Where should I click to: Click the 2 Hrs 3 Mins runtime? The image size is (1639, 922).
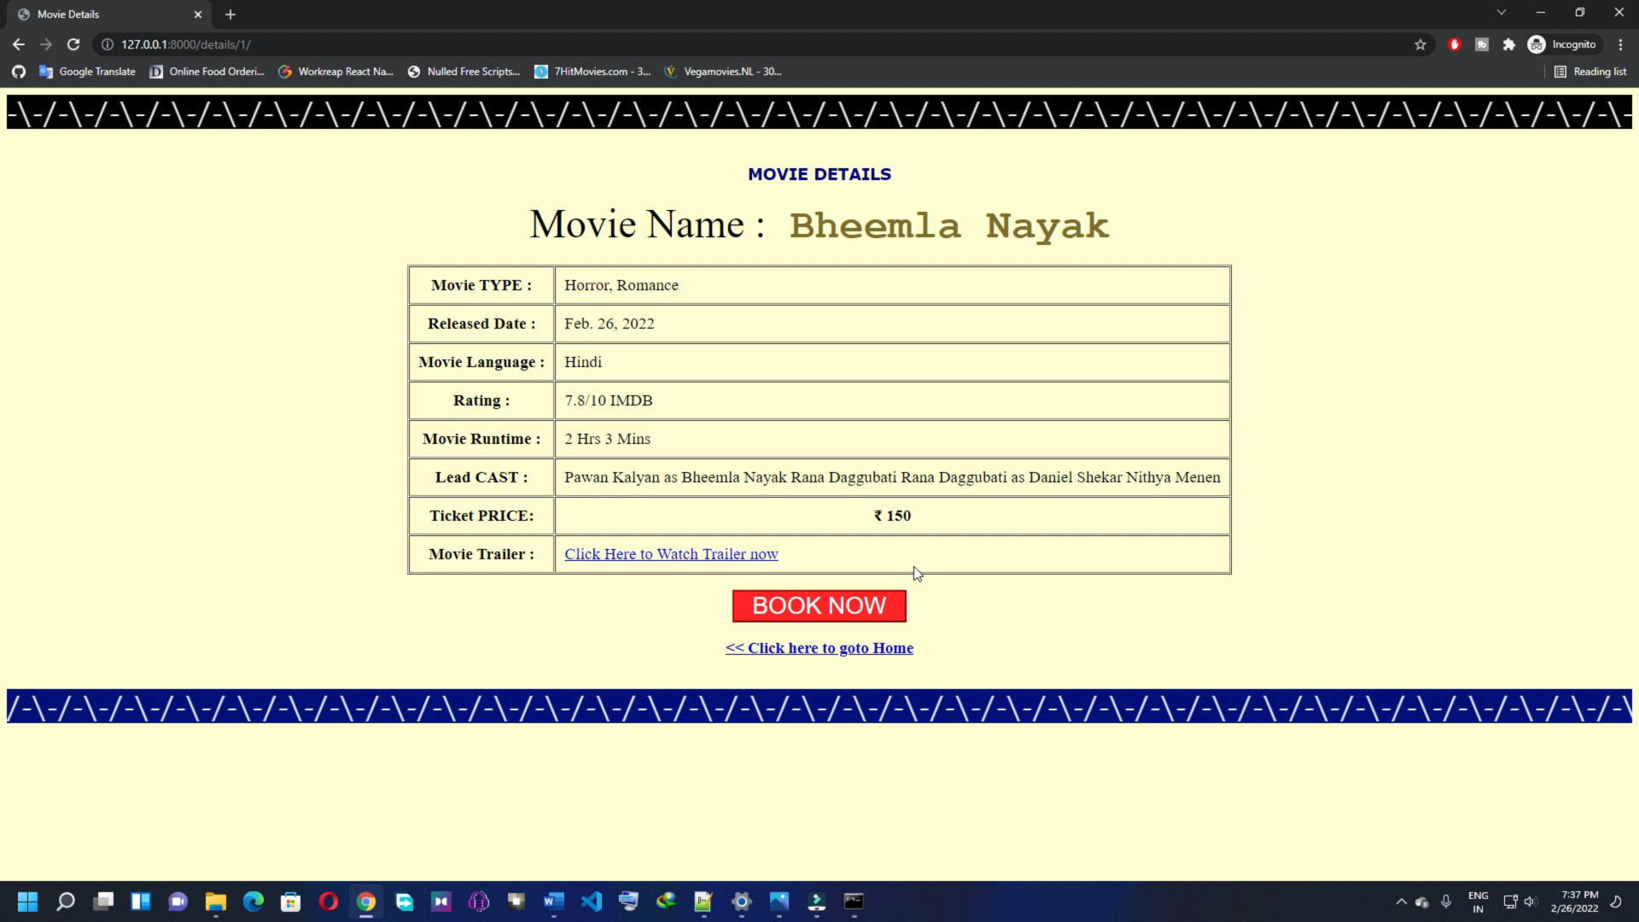(608, 439)
